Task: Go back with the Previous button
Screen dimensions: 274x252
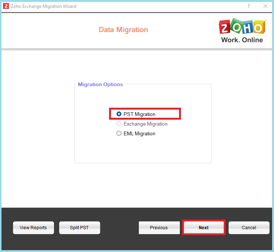Action: click(159, 228)
